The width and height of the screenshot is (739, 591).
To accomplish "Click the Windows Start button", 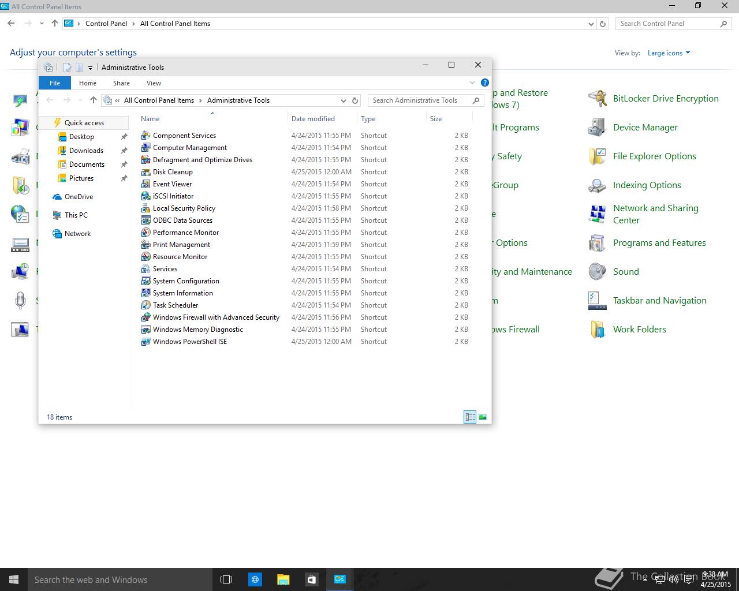I will click(14, 579).
